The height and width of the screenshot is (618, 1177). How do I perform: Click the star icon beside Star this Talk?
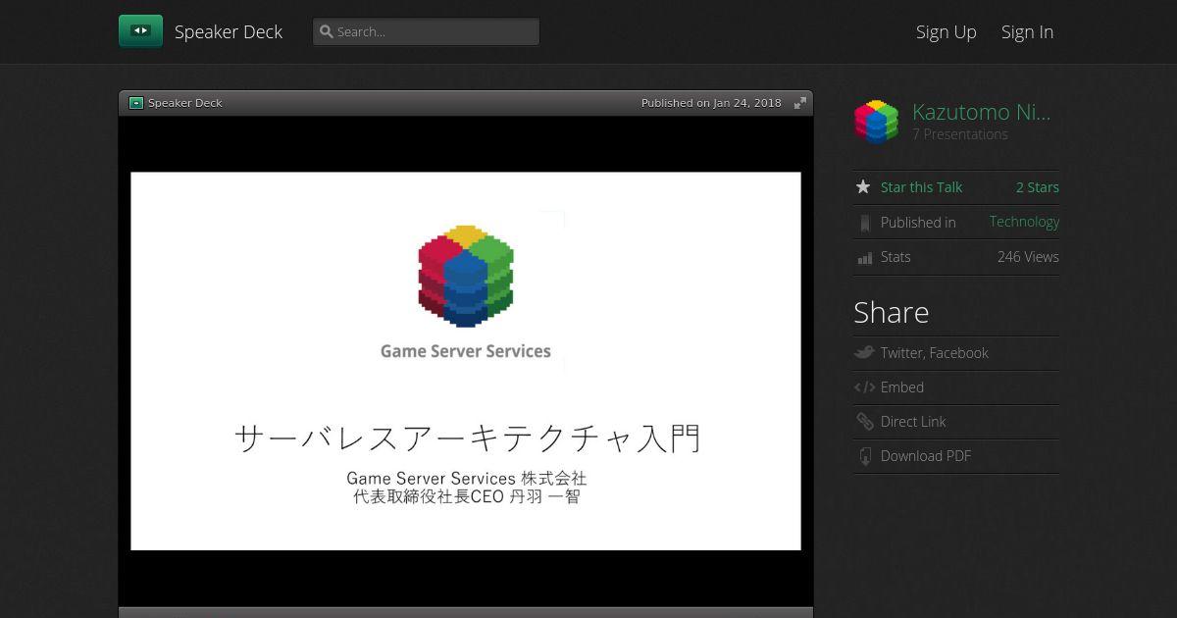point(863,187)
